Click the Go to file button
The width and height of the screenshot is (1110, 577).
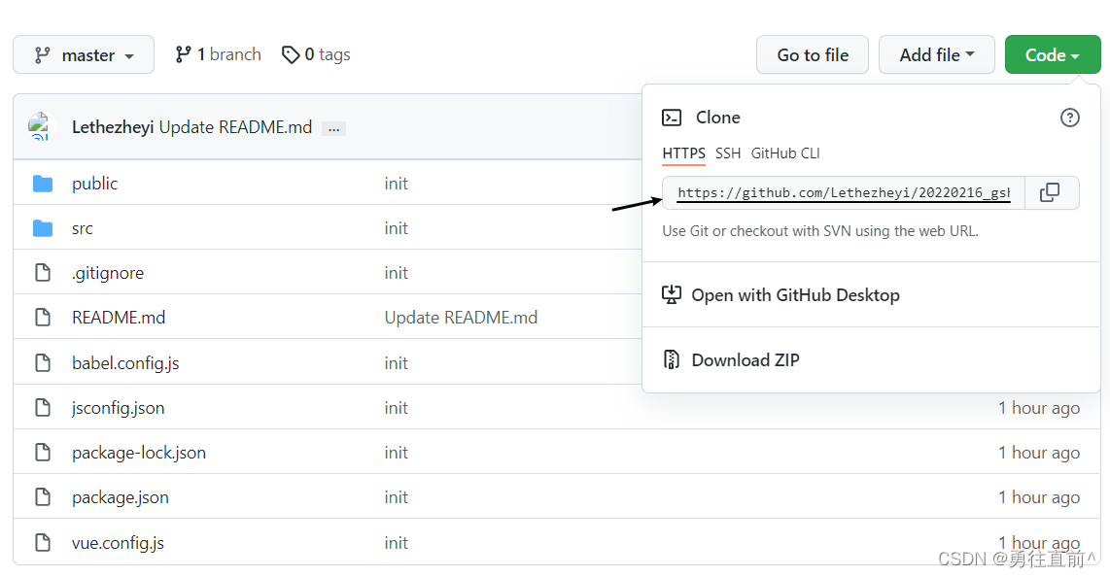point(813,55)
